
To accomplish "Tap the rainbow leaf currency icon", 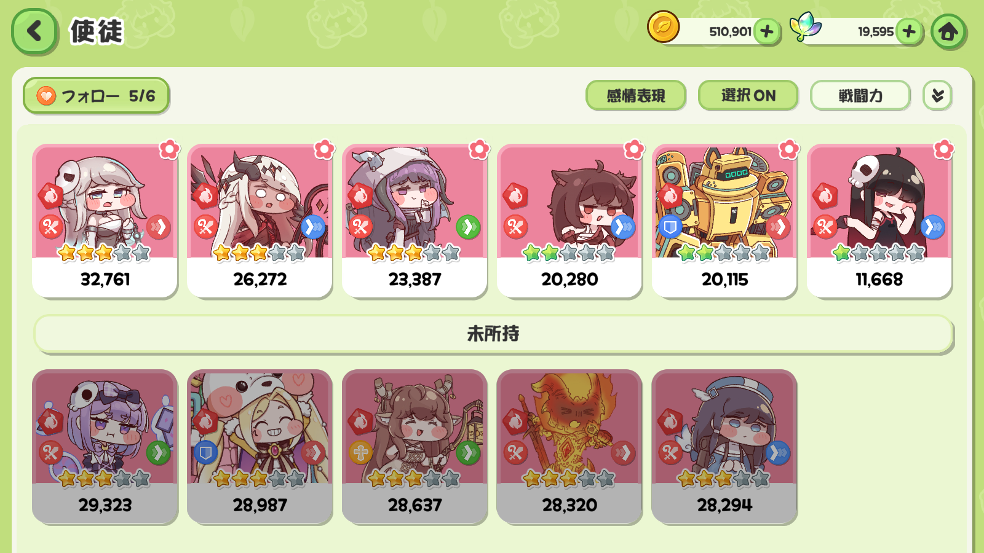I will tap(806, 27).
